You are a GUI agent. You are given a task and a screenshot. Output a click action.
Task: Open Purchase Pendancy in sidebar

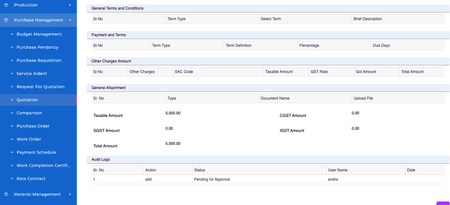tap(38, 47)
